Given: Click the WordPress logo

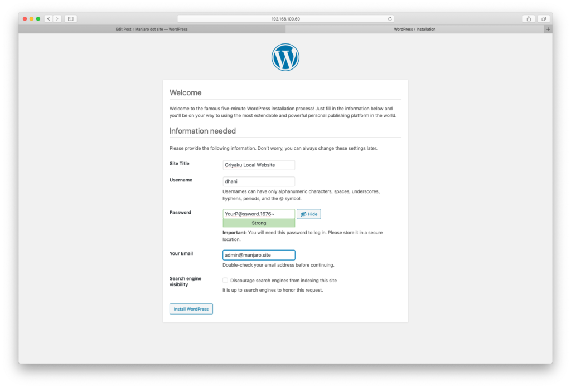Looking at the screenshot, I should click(x=285, y=57).
